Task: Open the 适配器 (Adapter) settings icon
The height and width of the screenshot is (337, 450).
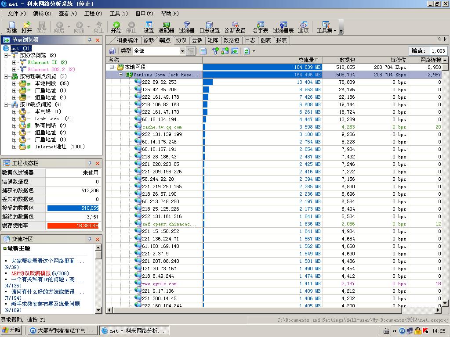Action: (x=166, y=27)
